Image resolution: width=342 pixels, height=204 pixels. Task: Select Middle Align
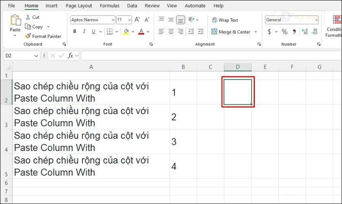[x=171, y=20]
